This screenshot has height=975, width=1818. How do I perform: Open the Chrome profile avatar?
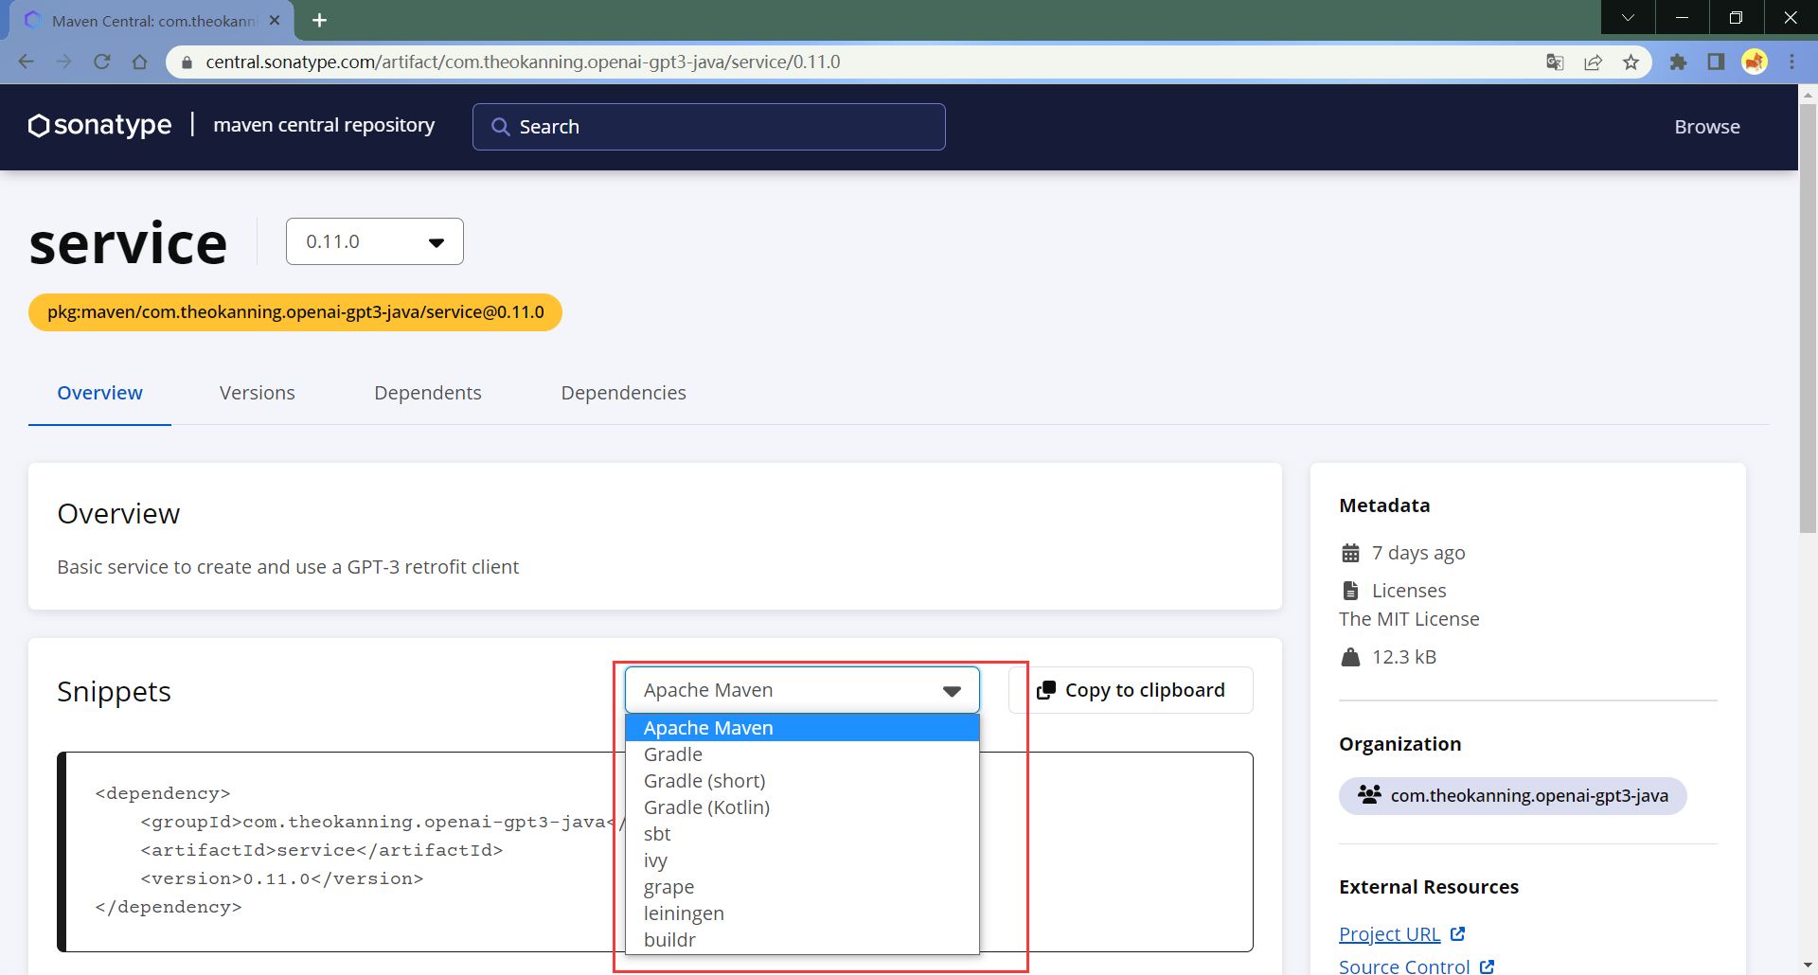[x=1755, y=62]
